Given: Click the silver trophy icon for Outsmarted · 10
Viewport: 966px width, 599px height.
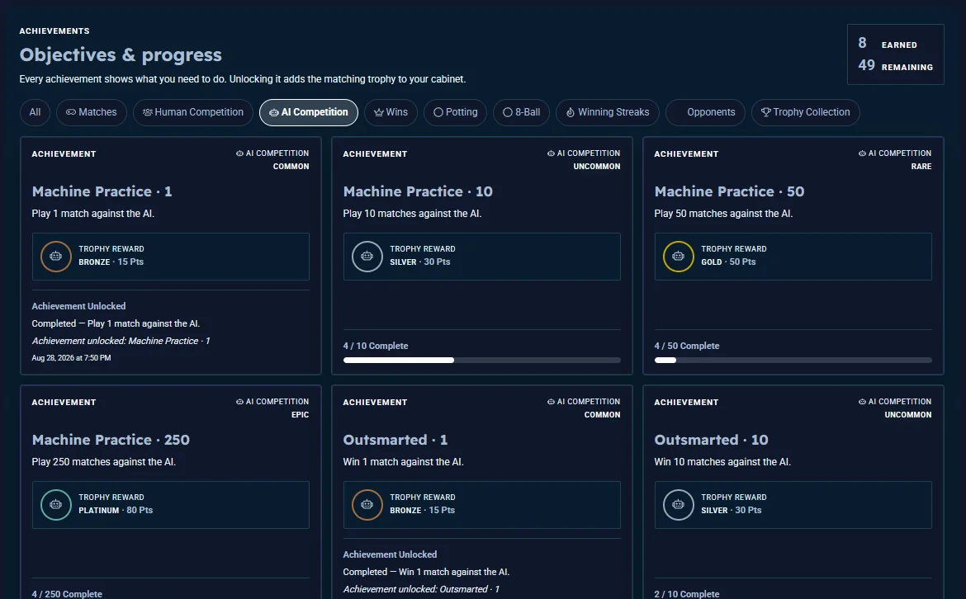Looking at the screenshot, I should coord(679,504).
